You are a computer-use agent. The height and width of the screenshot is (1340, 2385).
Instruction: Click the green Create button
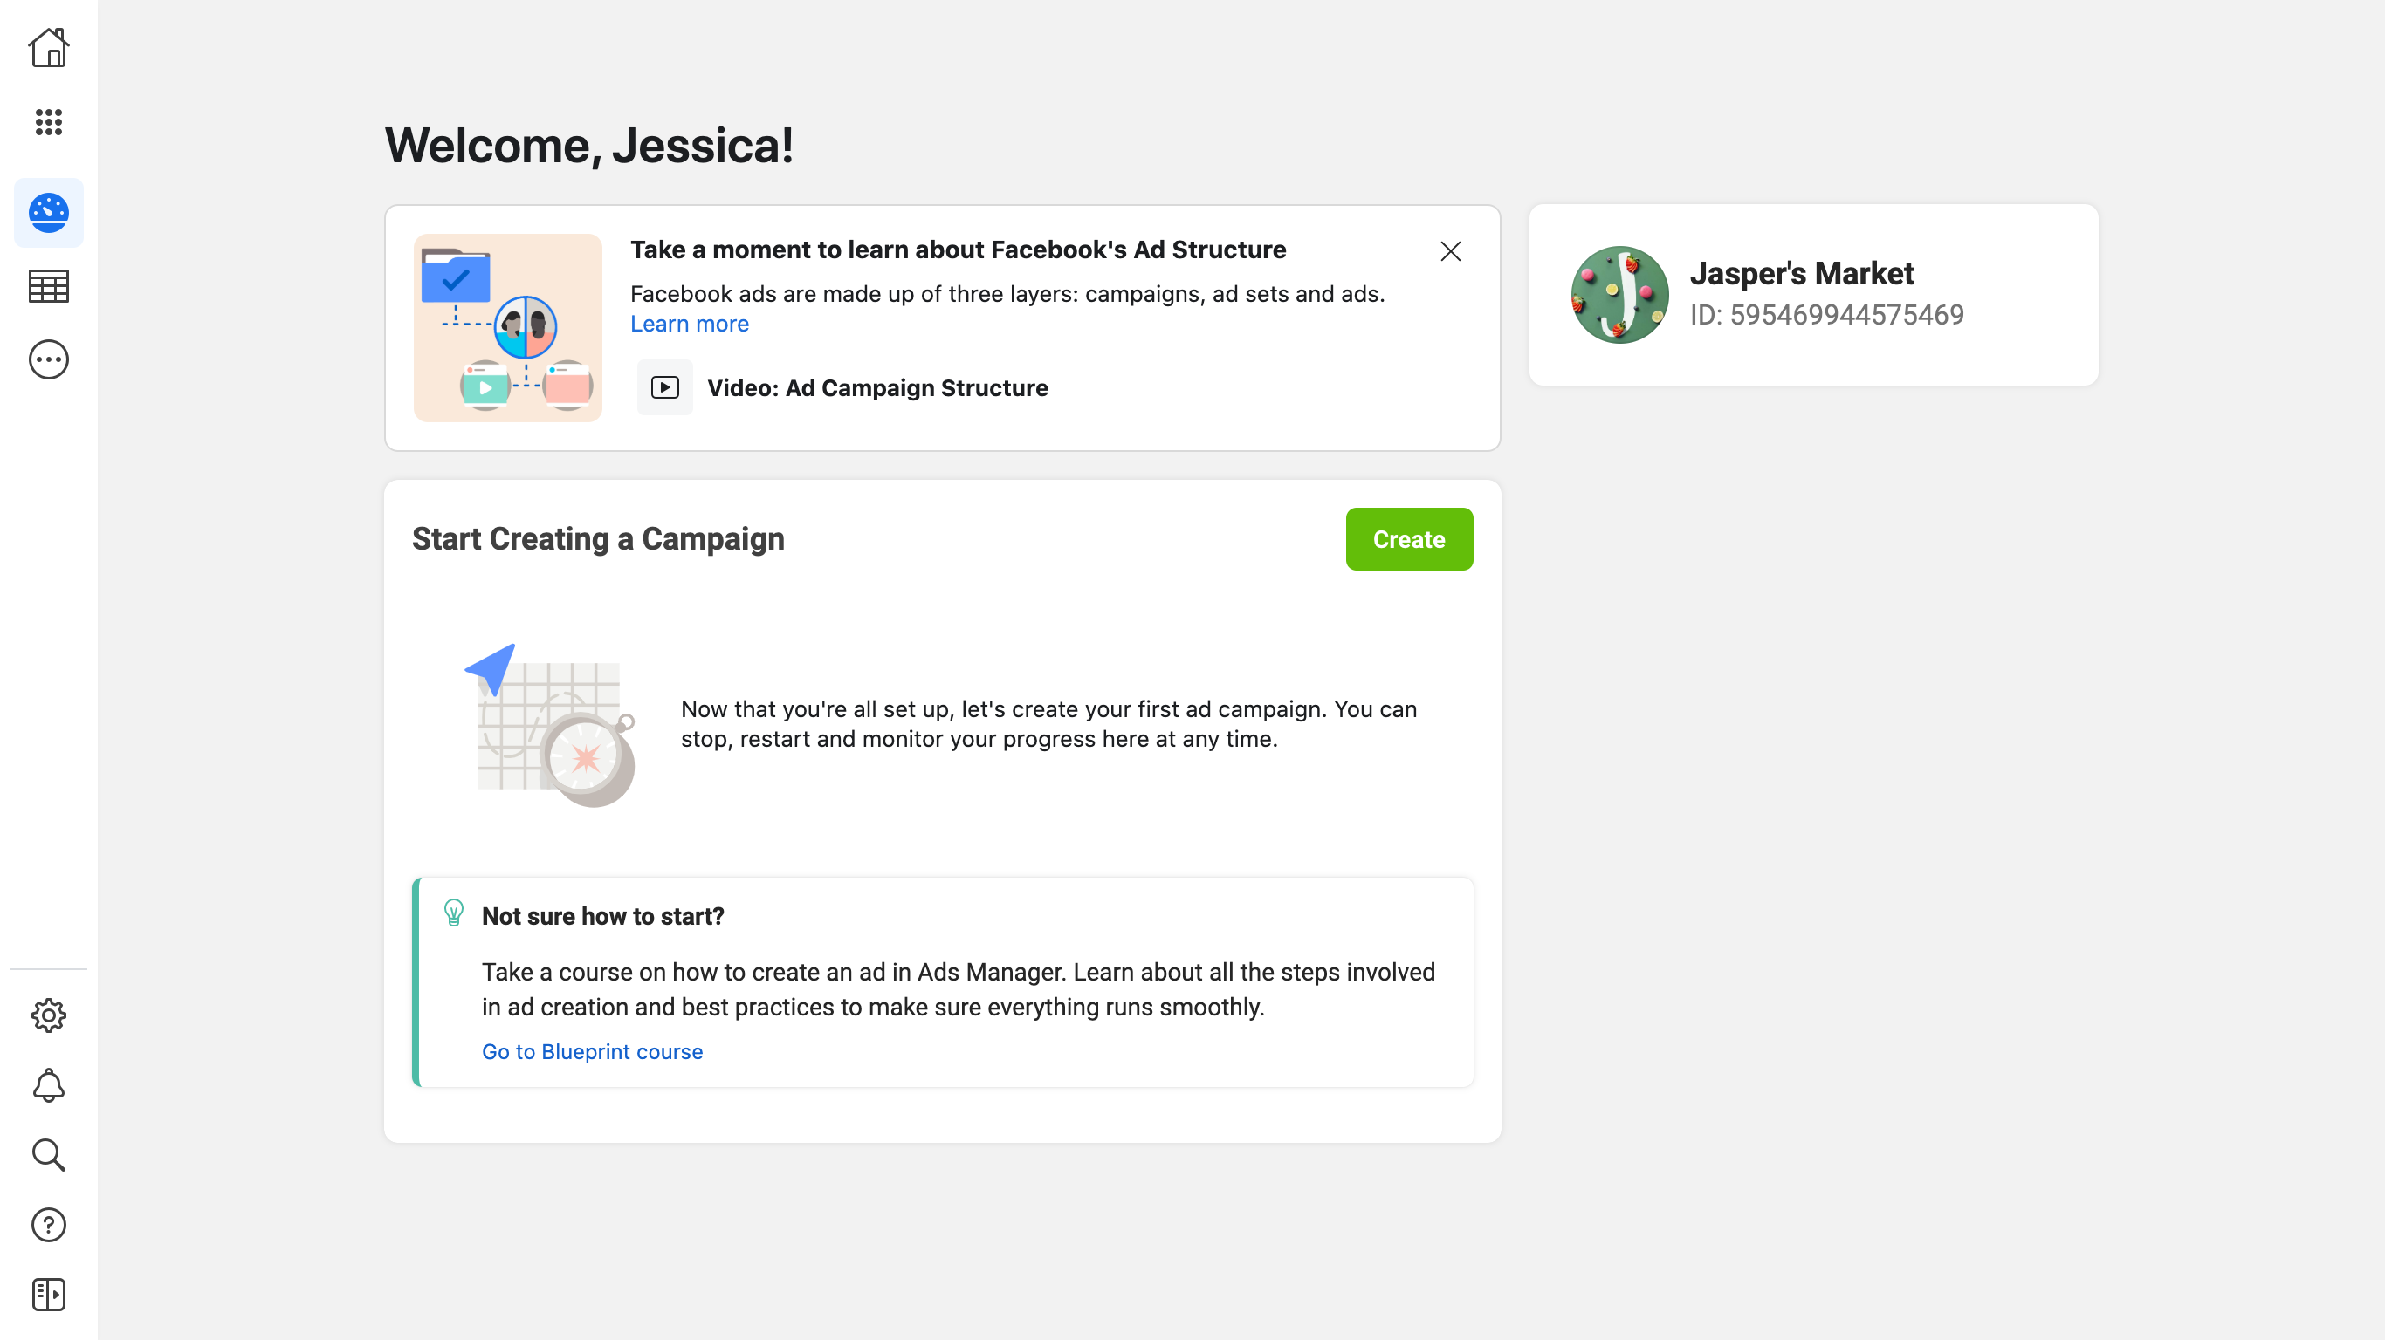click(x=1408, y=539)
